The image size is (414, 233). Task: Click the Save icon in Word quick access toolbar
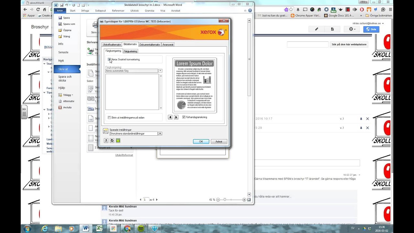[x=62, y=5]
